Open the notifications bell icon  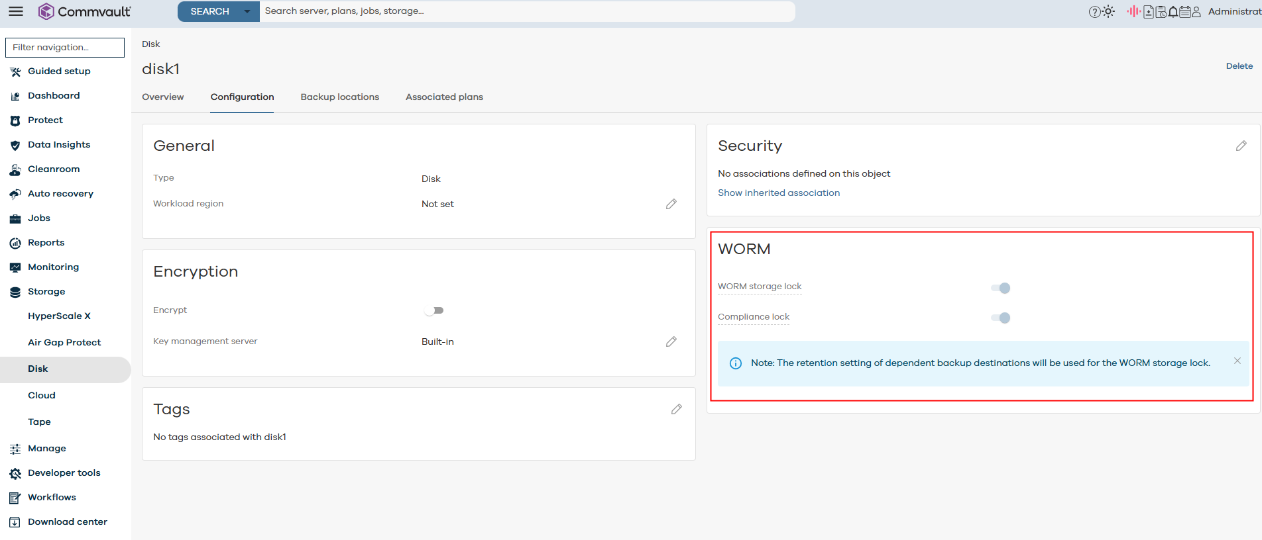click(1173, 12)
